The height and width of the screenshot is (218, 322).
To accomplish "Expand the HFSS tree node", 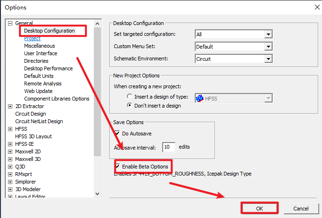I will tap(10, 129).
